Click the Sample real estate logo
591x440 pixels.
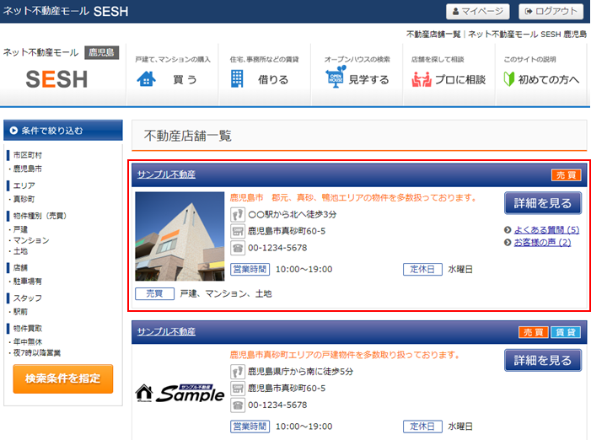pos(180,393)
